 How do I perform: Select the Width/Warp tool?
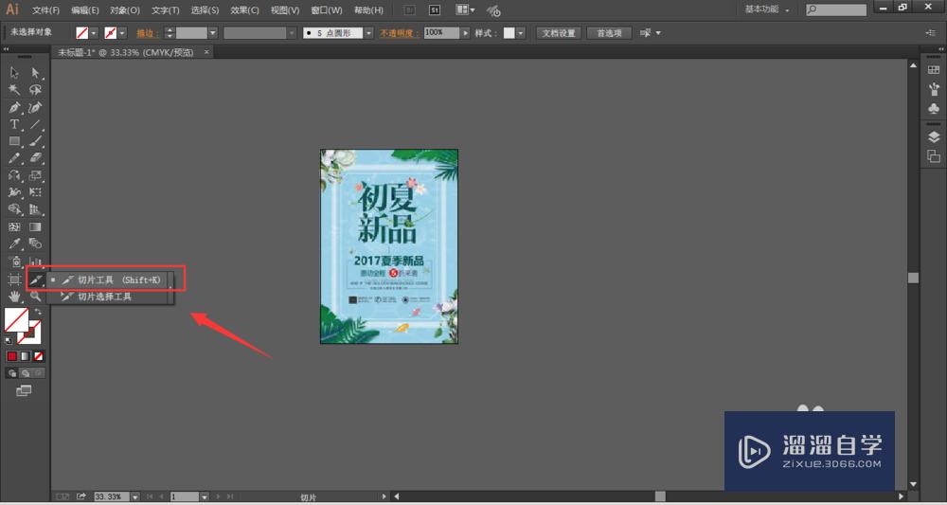14,192
